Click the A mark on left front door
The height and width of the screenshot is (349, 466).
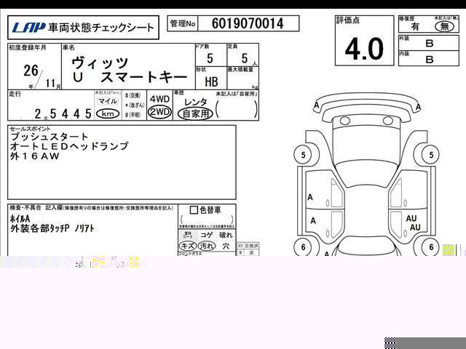click(311, 197)
